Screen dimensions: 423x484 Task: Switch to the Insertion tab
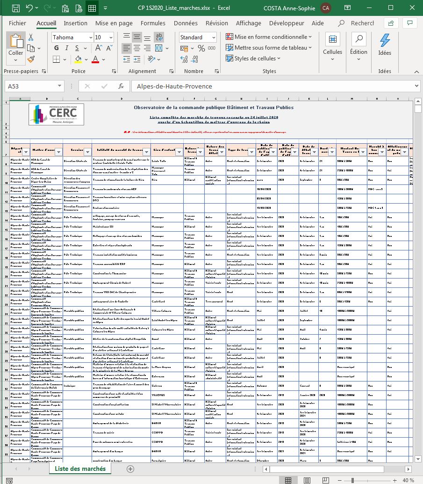point(76,23)
